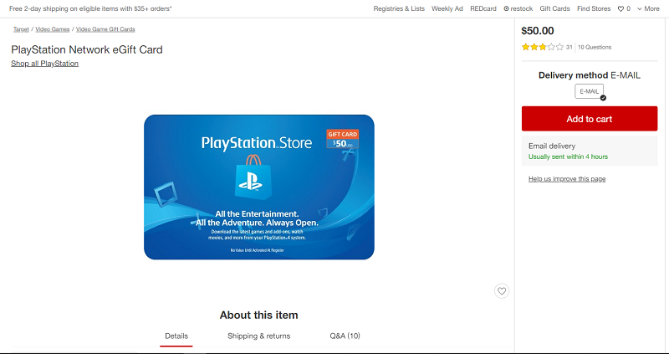Select the E-MAIL delivery method option
The width and height of the screenshot is (669, 354).
590,91
